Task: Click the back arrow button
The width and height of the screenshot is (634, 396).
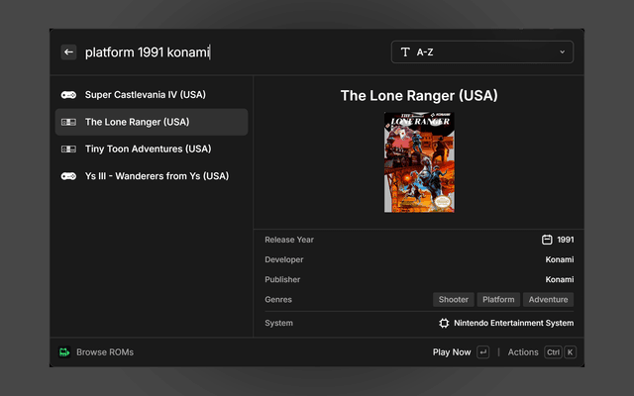Action: coord(68,52)
